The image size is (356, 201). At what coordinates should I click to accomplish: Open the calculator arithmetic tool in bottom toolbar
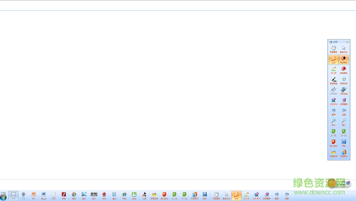click(114, 195)
